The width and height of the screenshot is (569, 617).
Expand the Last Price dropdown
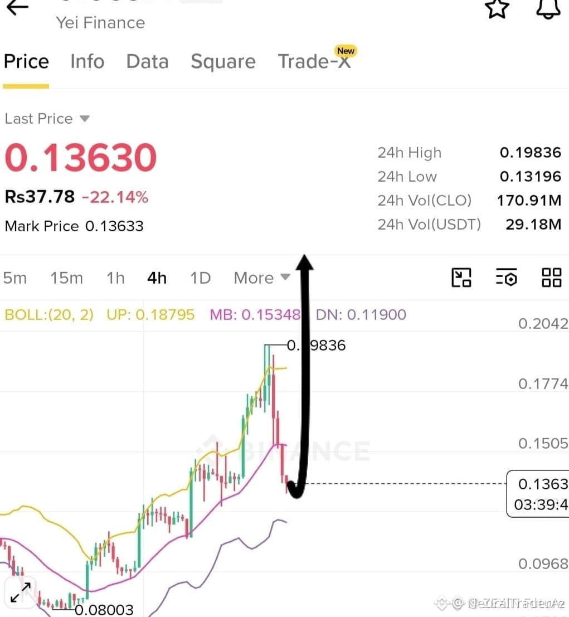47,119
